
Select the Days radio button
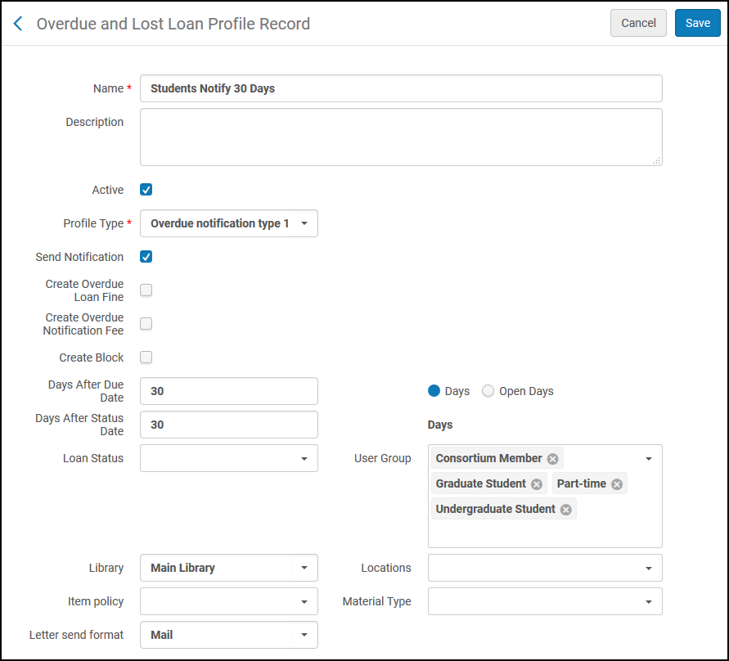pyautogui.click(x=434, y=391)
